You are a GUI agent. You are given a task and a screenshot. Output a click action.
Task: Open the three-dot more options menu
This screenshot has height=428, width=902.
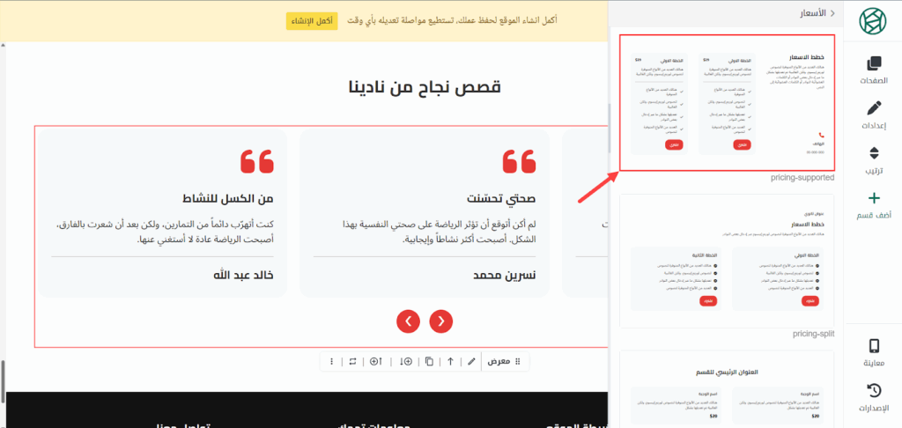(331, 361)
